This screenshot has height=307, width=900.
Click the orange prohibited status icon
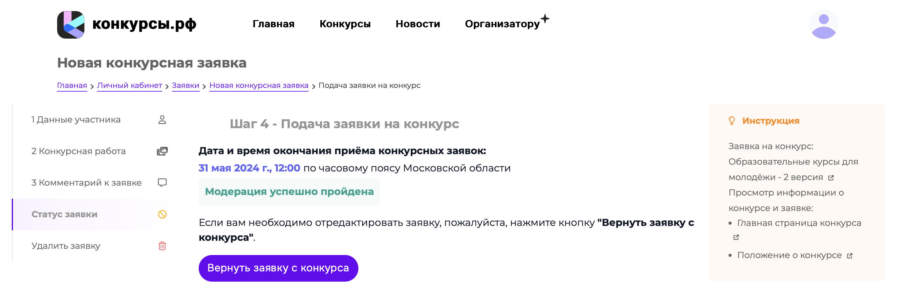tap(162, 214)
